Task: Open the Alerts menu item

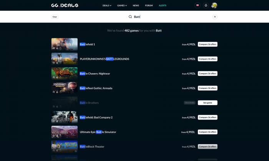Action: tap(163, 5)
